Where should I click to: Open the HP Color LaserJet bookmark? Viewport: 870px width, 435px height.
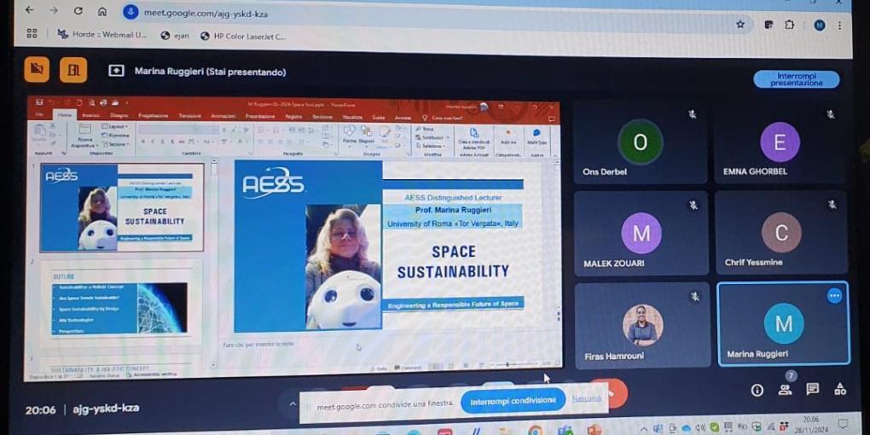[243, 37]
